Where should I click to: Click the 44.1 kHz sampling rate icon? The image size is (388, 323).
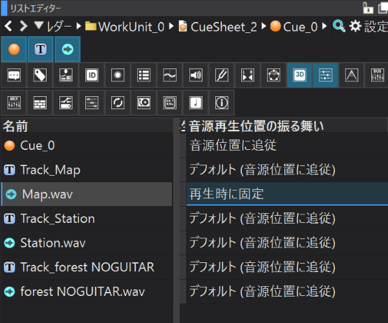pyautogui.click(x=169, y=103)
